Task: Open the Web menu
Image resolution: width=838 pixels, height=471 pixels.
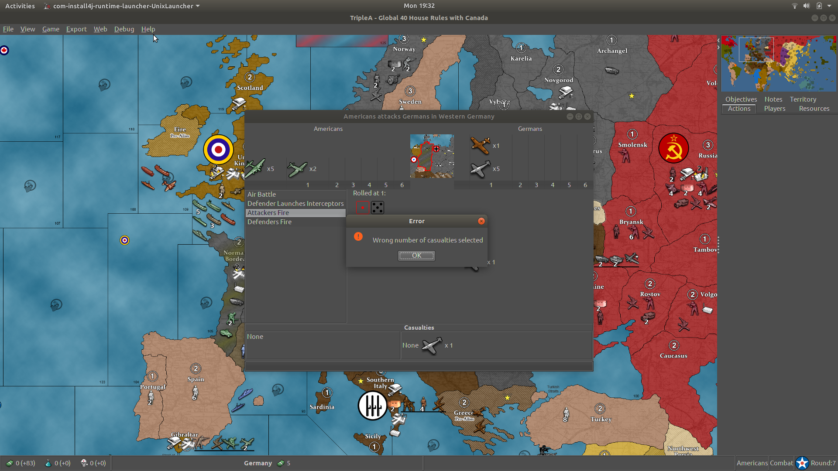Action: (x=100, y=29)
